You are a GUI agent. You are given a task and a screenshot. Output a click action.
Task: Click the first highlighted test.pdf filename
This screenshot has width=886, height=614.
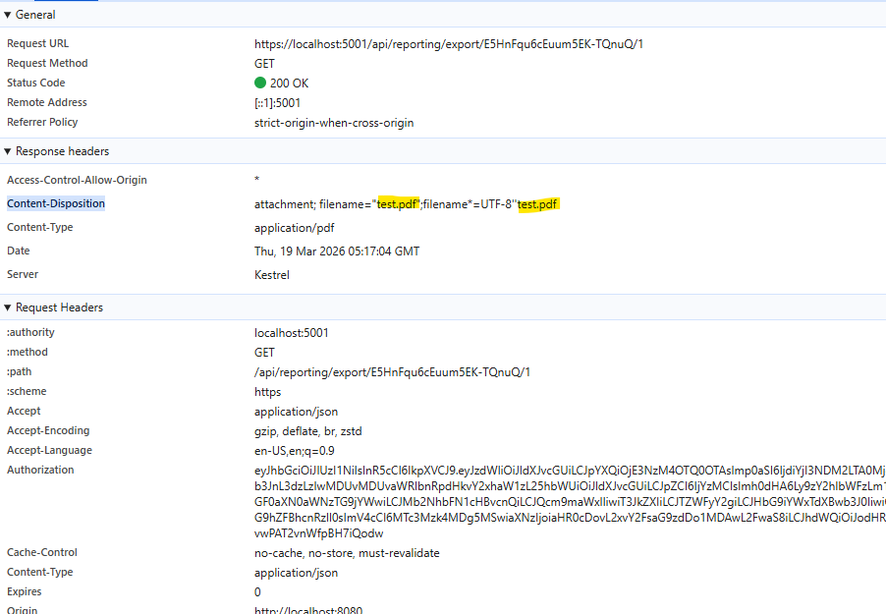(x=399, y=204)
